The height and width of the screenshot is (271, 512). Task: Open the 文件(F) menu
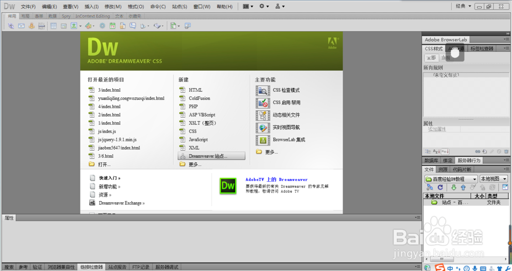point(28,7)
